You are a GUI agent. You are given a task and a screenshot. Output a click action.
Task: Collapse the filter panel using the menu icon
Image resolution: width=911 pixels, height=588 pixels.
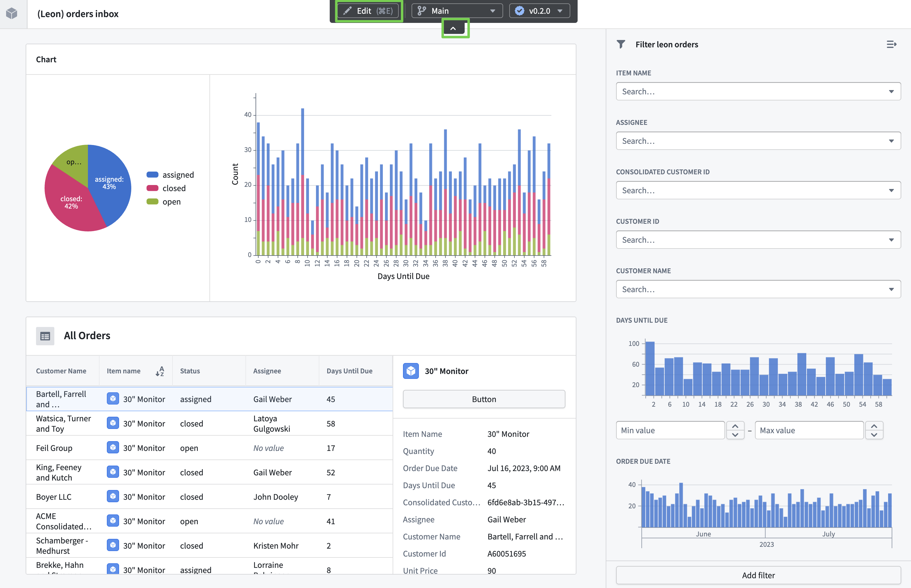coord(891,44)
